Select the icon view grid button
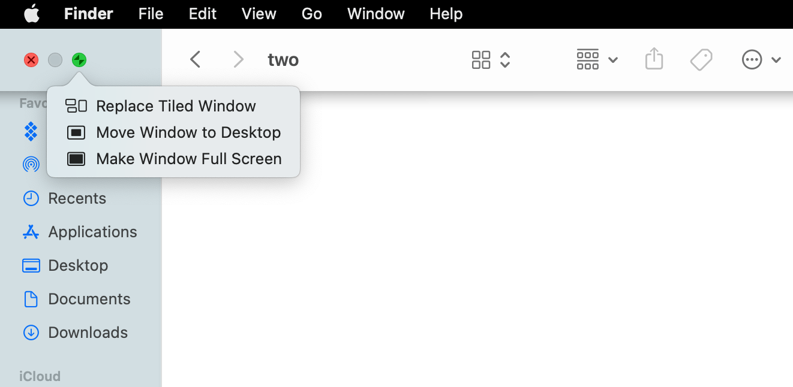The height and width of the screenshot is (387, 793). [x=481, y=60]
